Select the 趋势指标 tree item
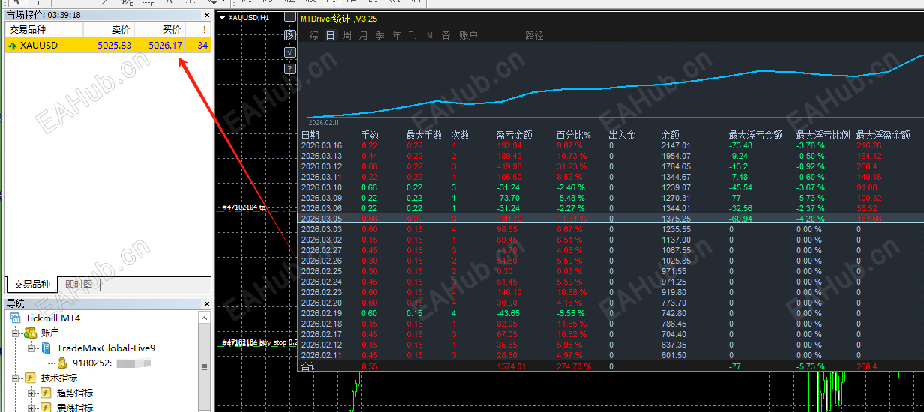Image resolution: width=924 pixels, height=412 pixels. coord(75,393)
